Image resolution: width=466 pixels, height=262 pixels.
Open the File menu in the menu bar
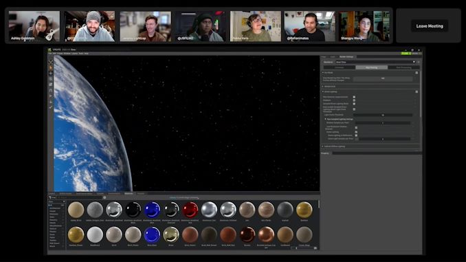point(50,54)
